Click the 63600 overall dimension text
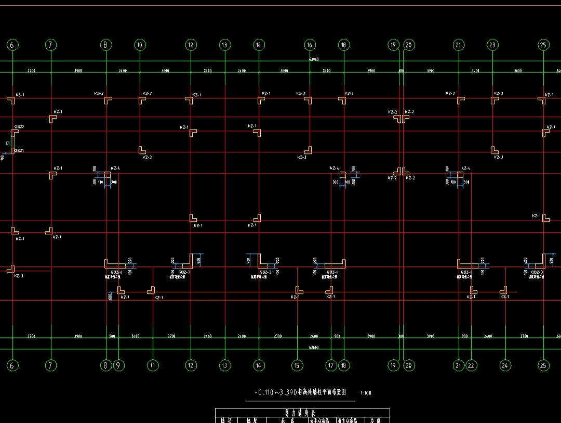Screen dimensions: 561x423 313,347
